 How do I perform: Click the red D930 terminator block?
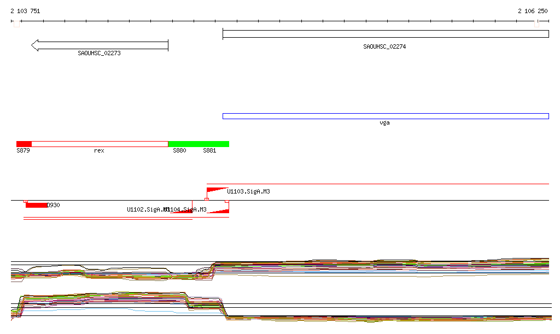click(x=36, y=205)
